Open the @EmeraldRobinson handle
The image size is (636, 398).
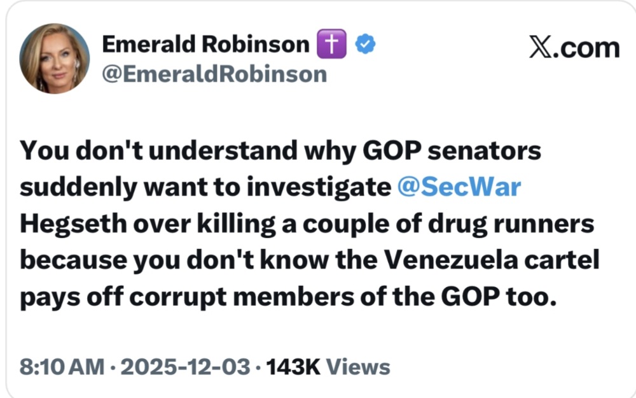(x=214, y=75)
